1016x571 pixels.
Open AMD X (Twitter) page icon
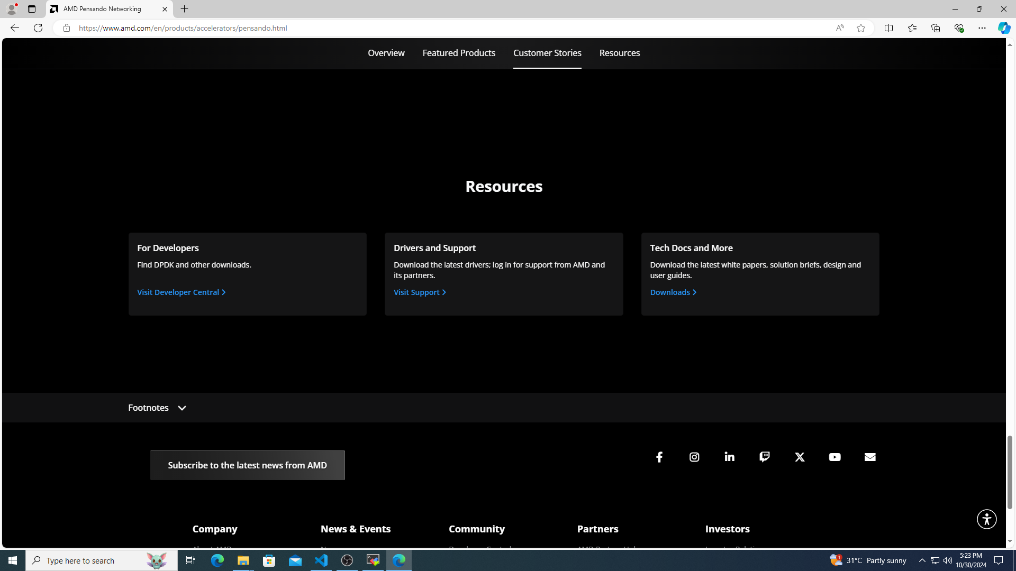pyautogui.click(x=800, y=457)
